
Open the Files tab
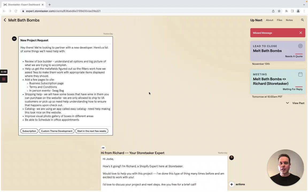pos(279,20)
